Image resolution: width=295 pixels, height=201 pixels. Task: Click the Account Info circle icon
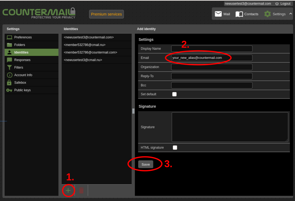coord(9,75)
